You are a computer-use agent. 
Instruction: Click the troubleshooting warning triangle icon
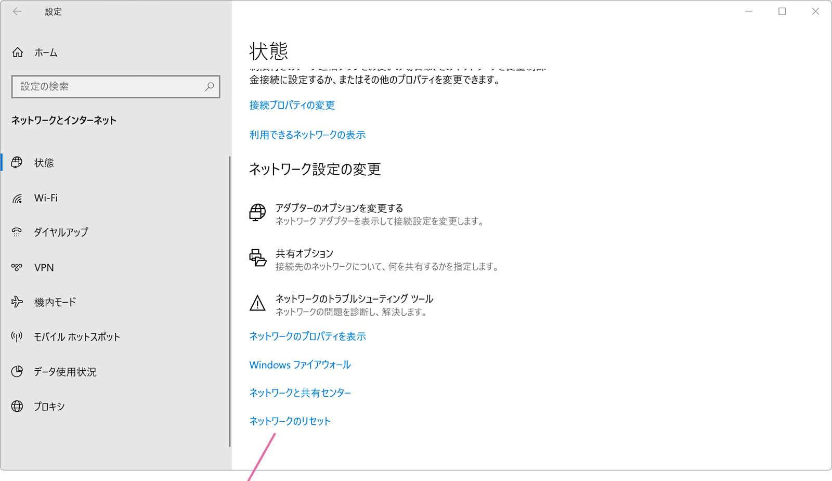click(257, 303)
